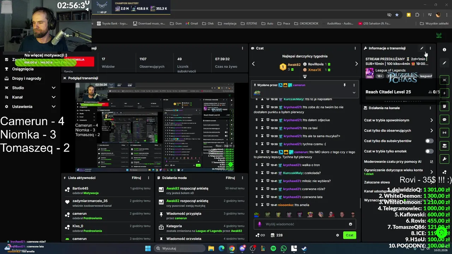Viewport: 452px width, 254px height.
Task: Open the Gmail bookmark
Action: pos(191,24)
